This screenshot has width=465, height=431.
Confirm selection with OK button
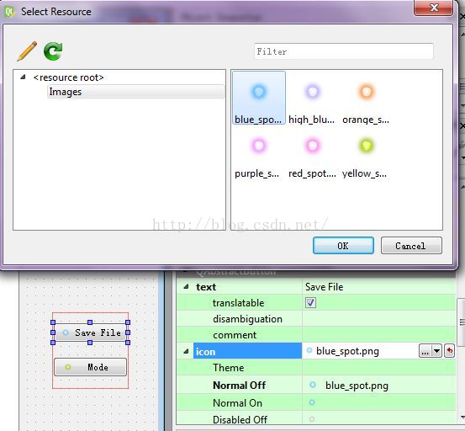click(343, 246)
